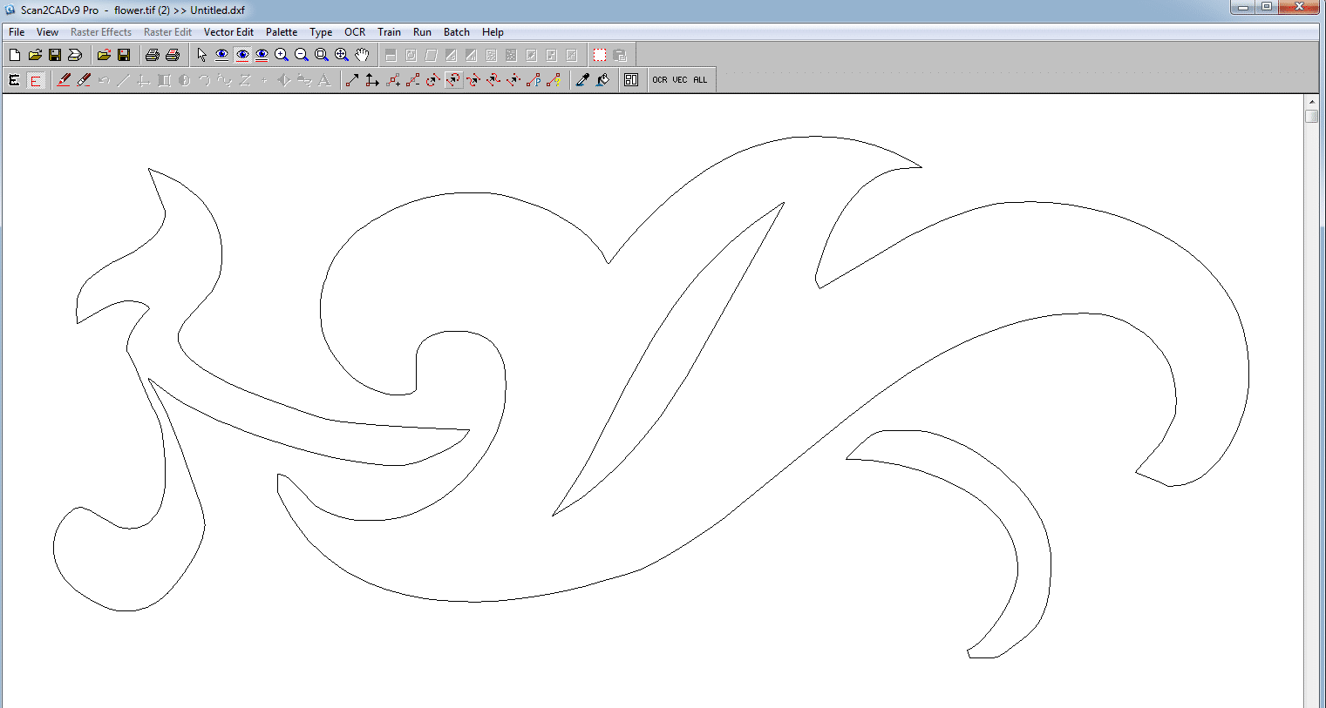This screenshot has width=1326, height=708.
Task: Select the add vector node tool
Action: [391, 79]
